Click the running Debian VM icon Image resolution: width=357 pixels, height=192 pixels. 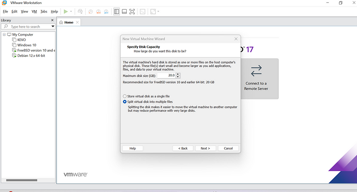pos(14,55)
